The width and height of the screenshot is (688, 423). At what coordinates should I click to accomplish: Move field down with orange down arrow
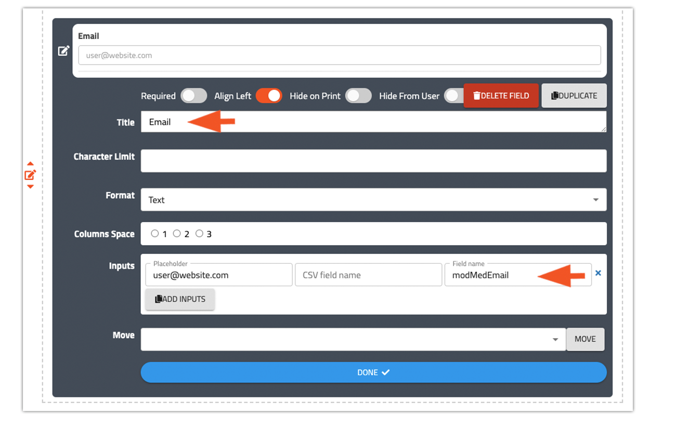[30, 186]
